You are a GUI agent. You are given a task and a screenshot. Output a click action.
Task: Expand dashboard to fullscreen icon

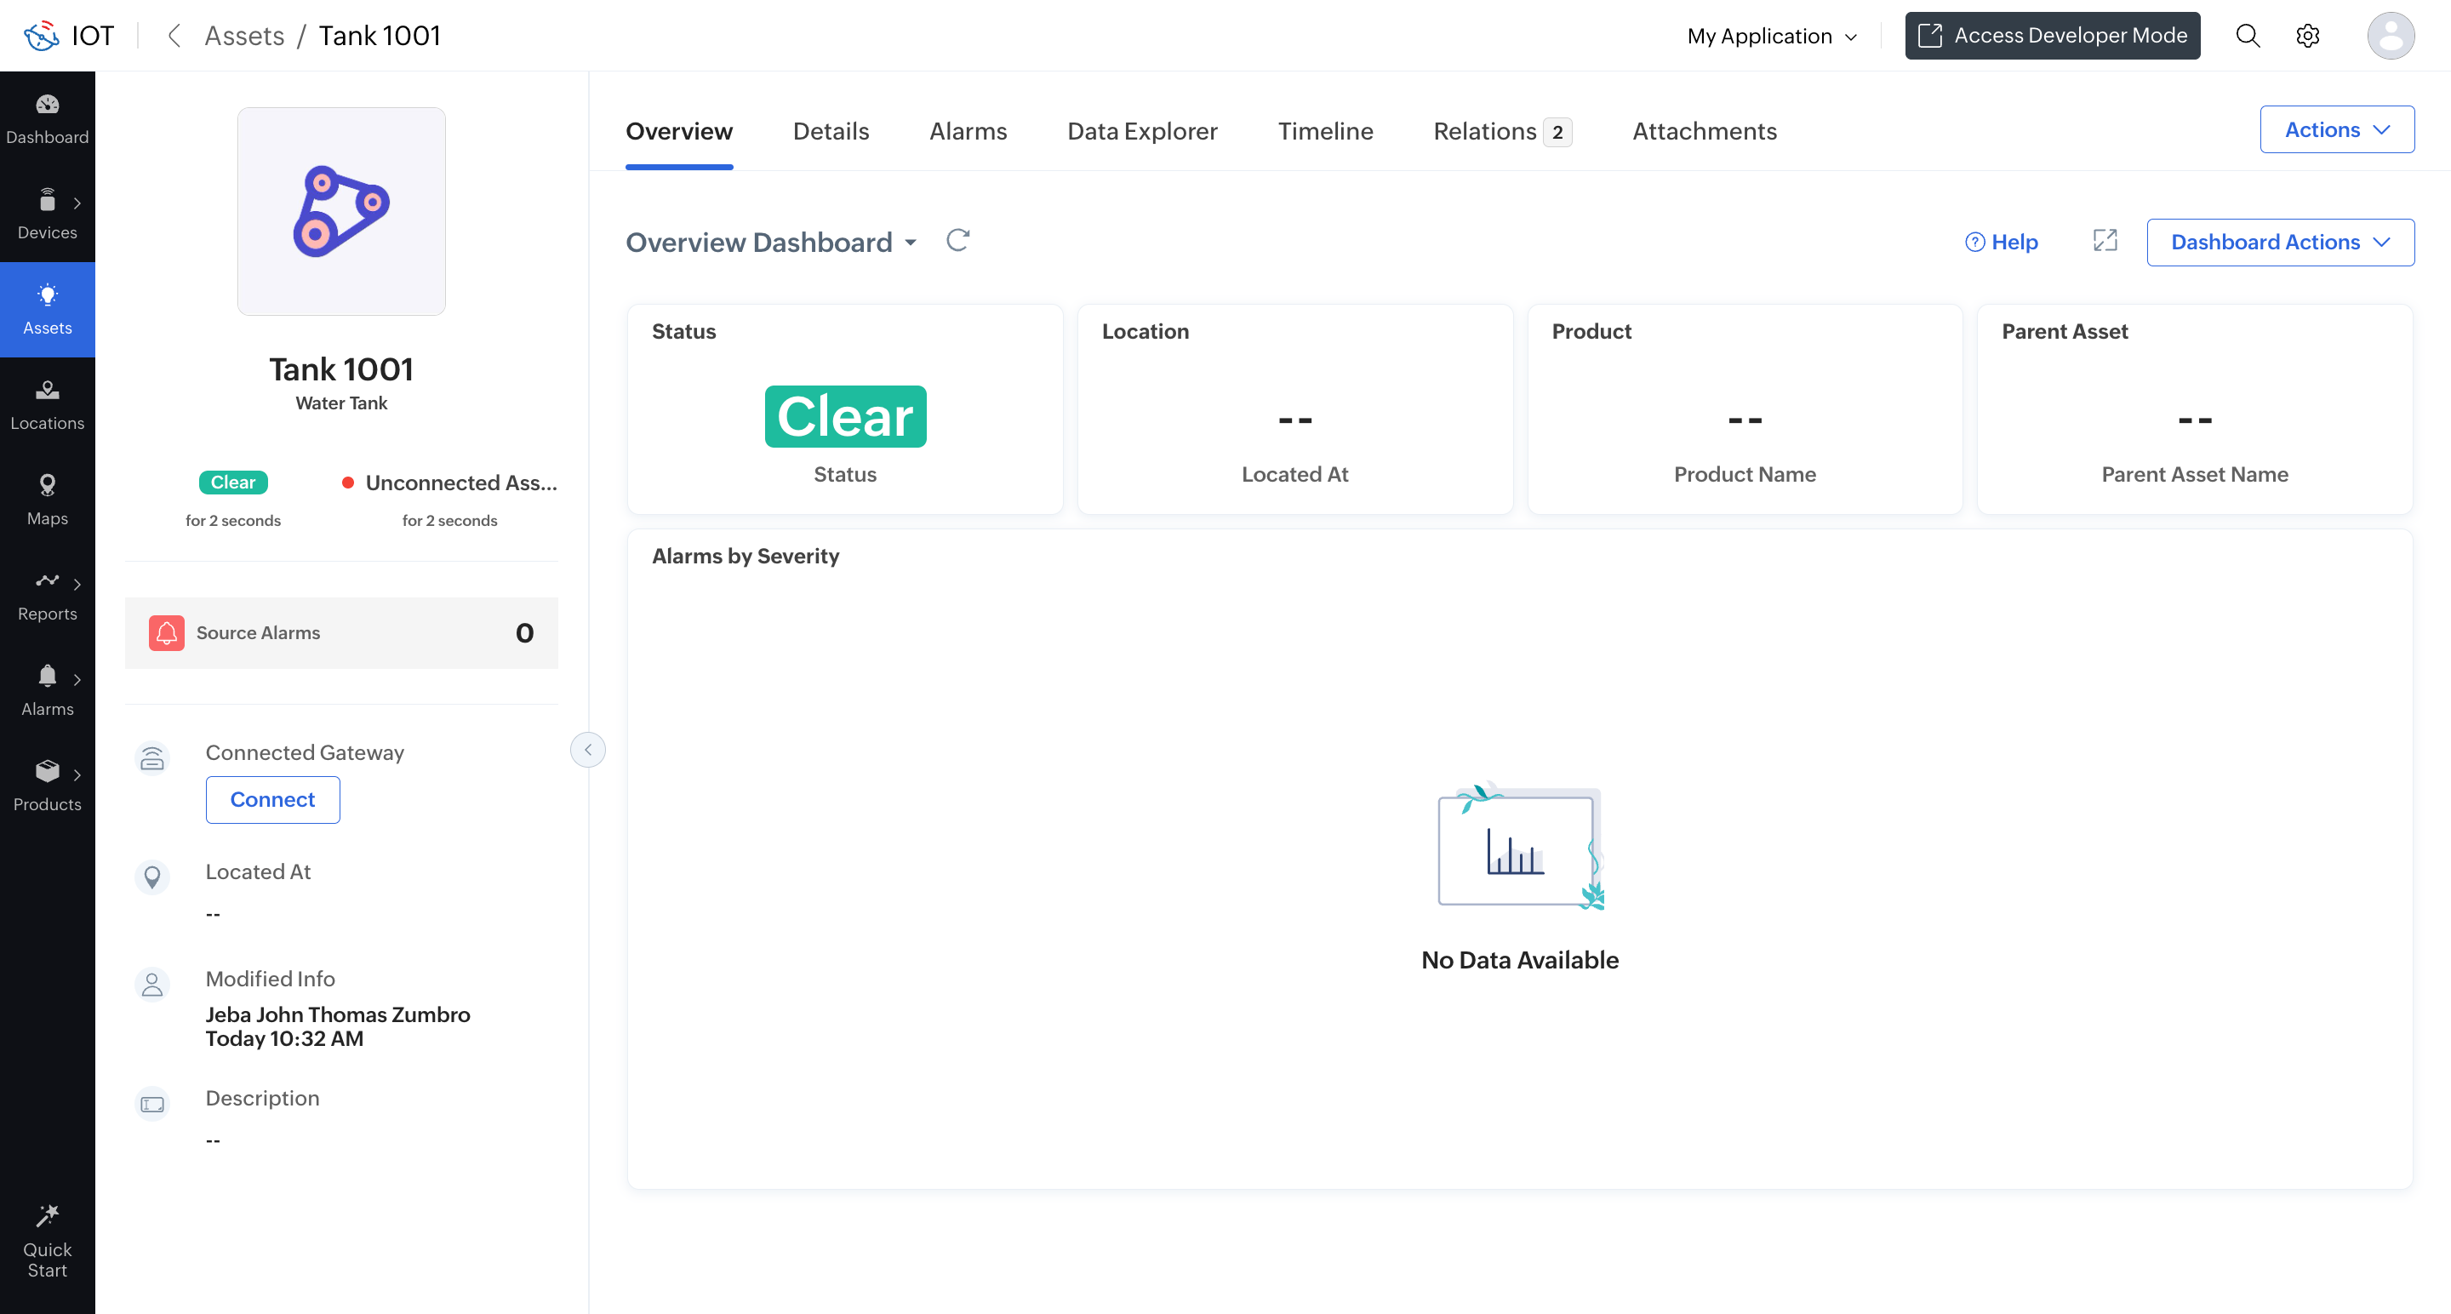[x=2105, y=241]
